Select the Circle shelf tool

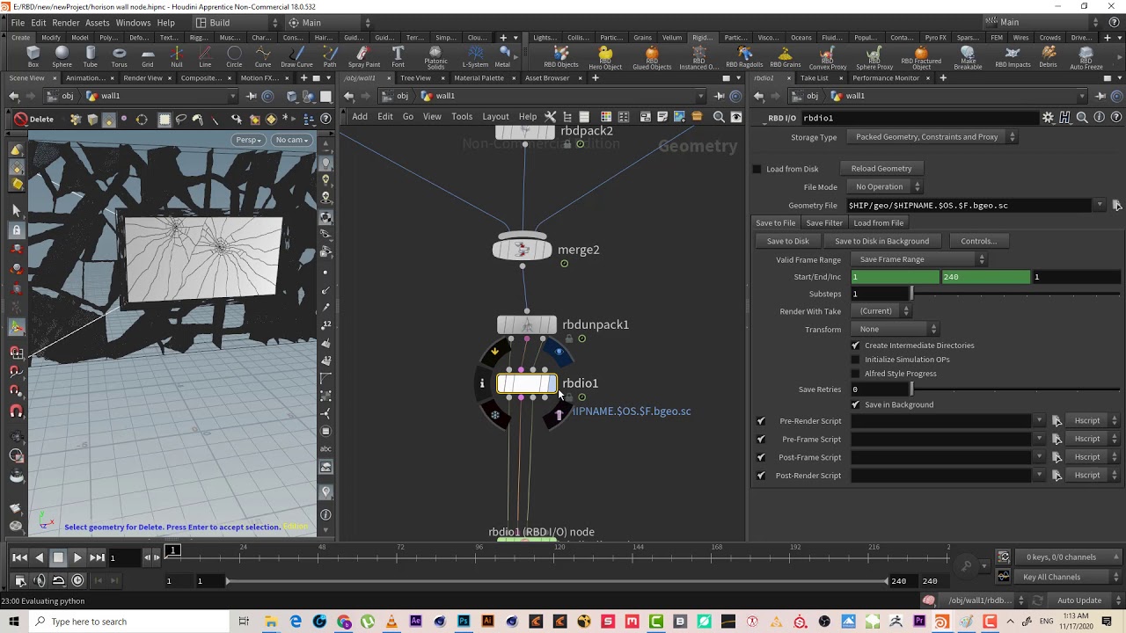[234, 57]
